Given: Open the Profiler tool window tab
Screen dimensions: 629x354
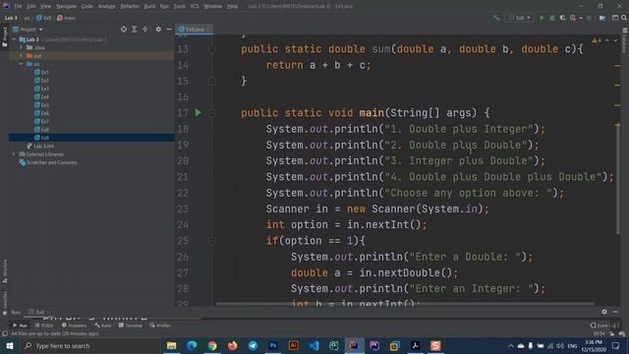Looking at the screenshot, I should pos(160,325).
